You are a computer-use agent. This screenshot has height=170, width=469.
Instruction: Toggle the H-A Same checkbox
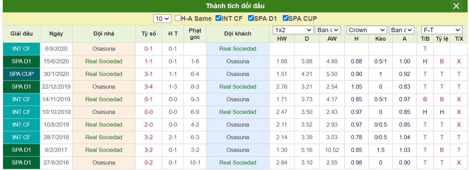[x=178, y=18]
